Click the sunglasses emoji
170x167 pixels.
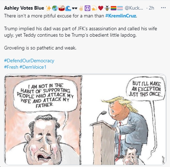coord(75,8)
